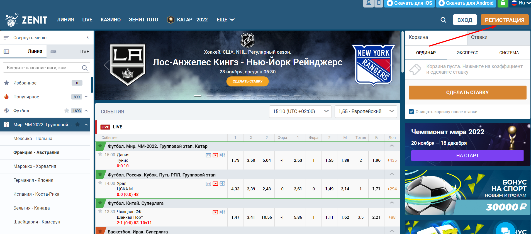Open the mobile version icon
531x234 pixels.
(x=379, y=3)
